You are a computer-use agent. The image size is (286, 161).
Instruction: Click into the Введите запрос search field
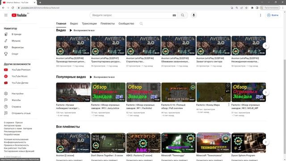[x=131, y=15]
